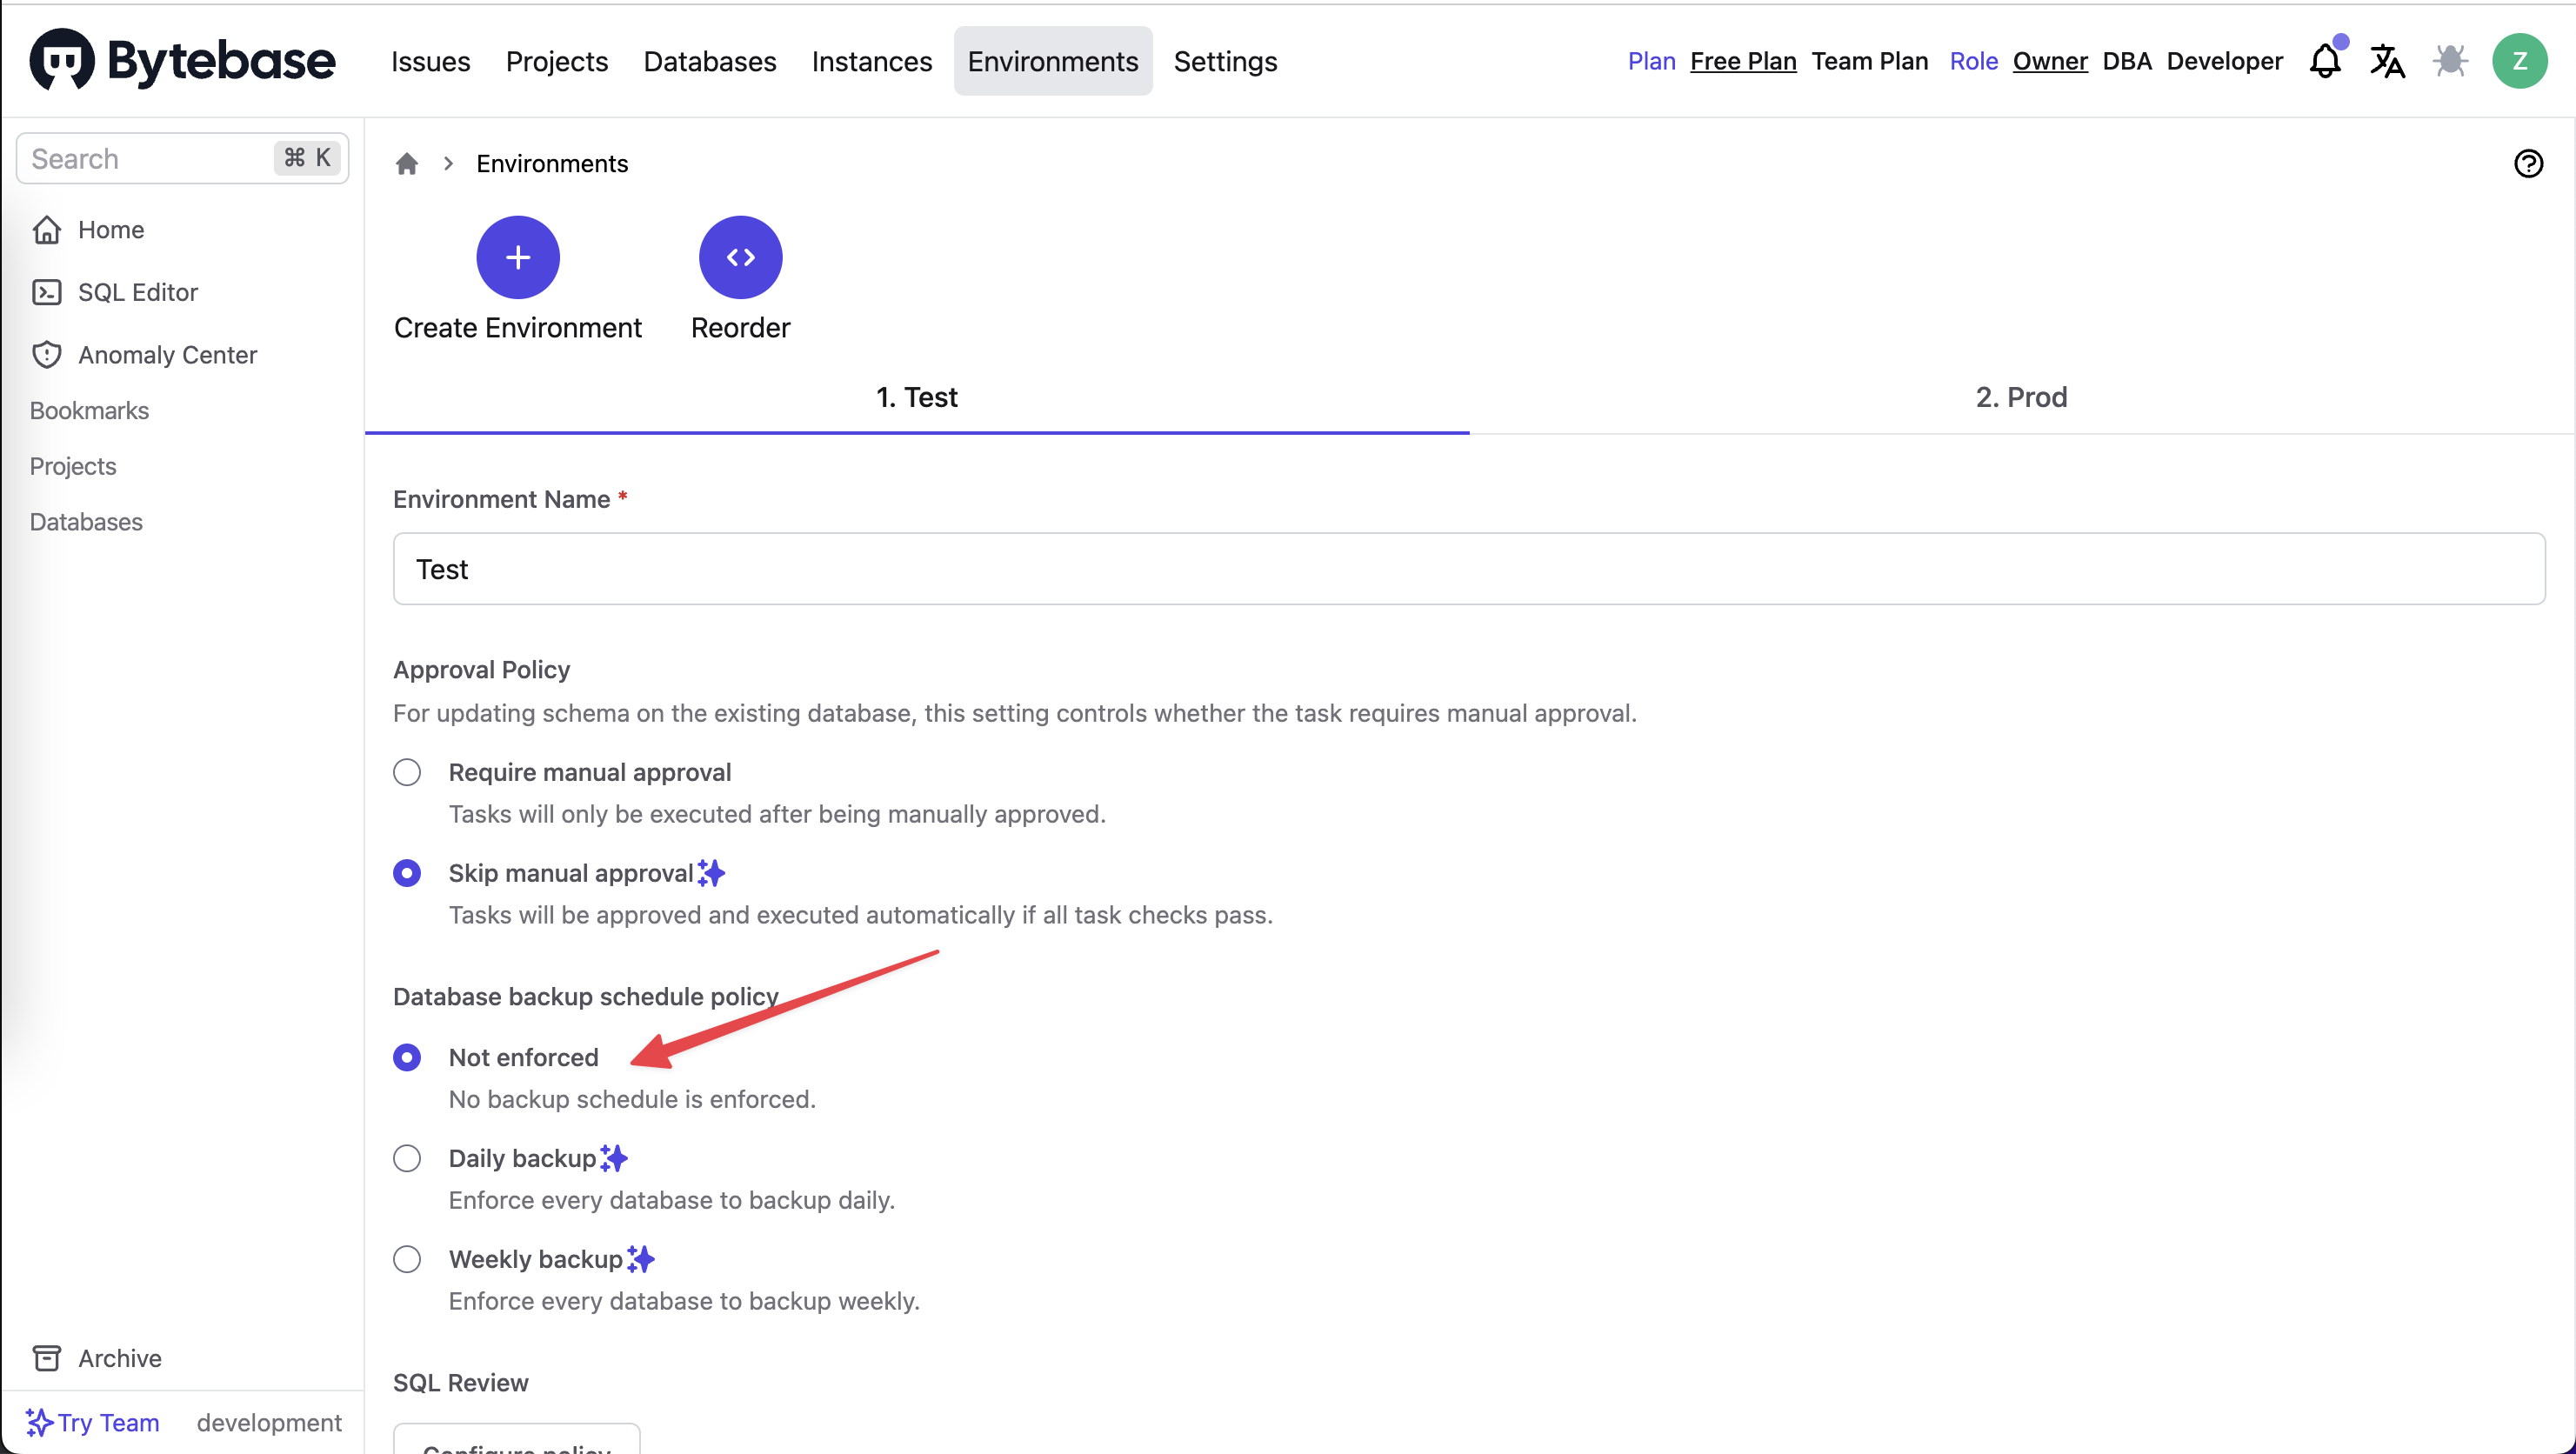
Task: Open the home breadcrumb
Action: pos(407,163)
